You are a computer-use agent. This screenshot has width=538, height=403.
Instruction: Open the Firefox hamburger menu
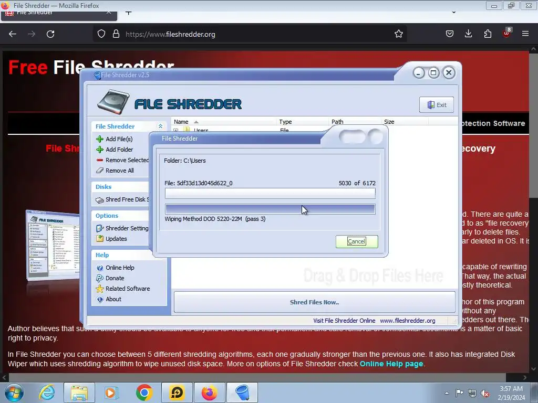tap(525, 34)
